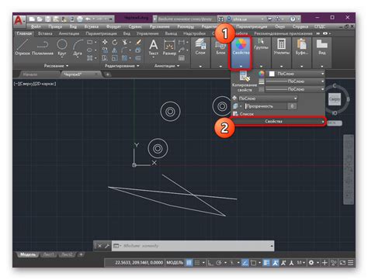
Task: Open the Сервис menu
Action: point(135,26)
